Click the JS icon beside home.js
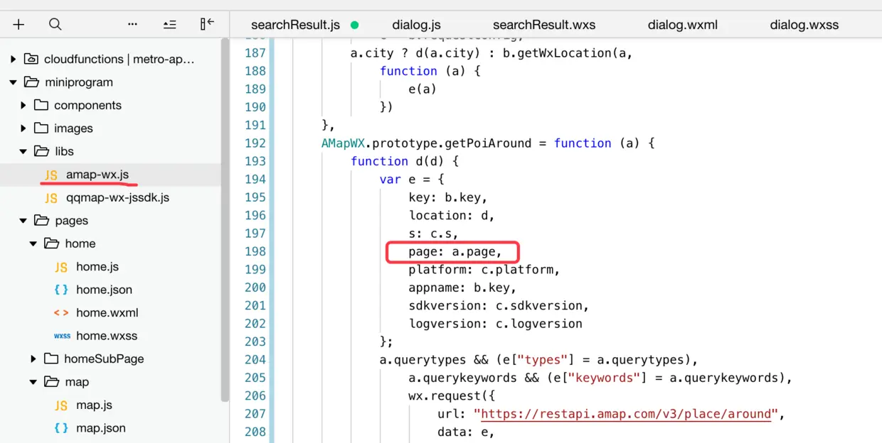The height and width of the screenshot is (443, 882). pyautogui.click(x=62, y=267)
